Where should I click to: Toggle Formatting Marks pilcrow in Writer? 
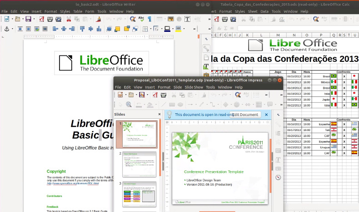pos(150,19)
